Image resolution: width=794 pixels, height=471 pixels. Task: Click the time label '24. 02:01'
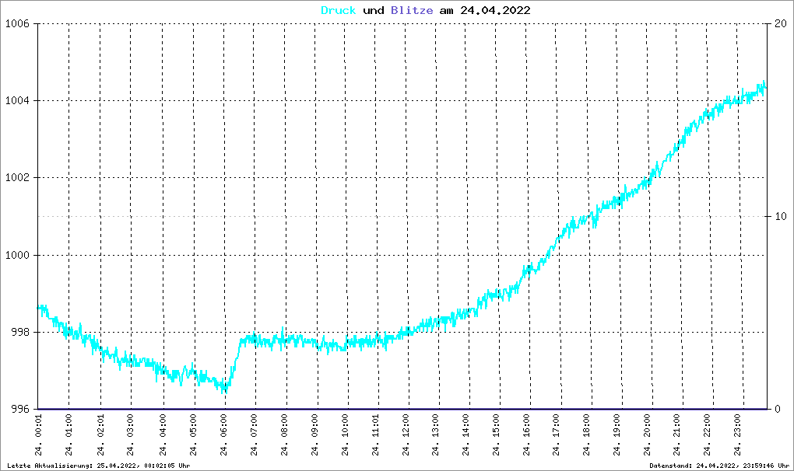tap(100, 435)
